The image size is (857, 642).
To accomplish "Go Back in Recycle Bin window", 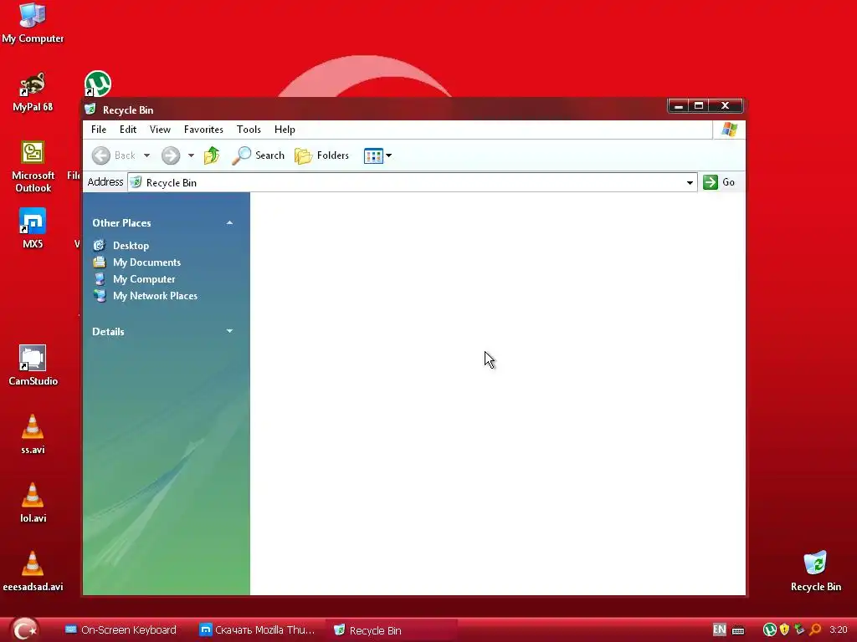I will pos(114,155).
